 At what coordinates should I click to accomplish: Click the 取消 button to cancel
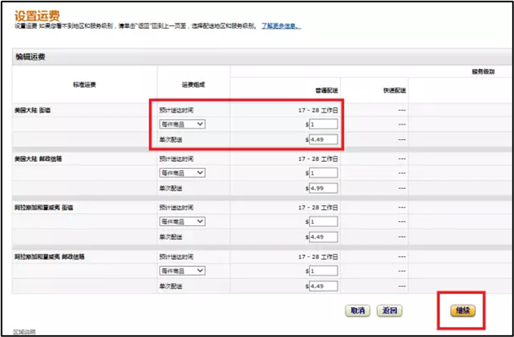click(x=358, y=311)
